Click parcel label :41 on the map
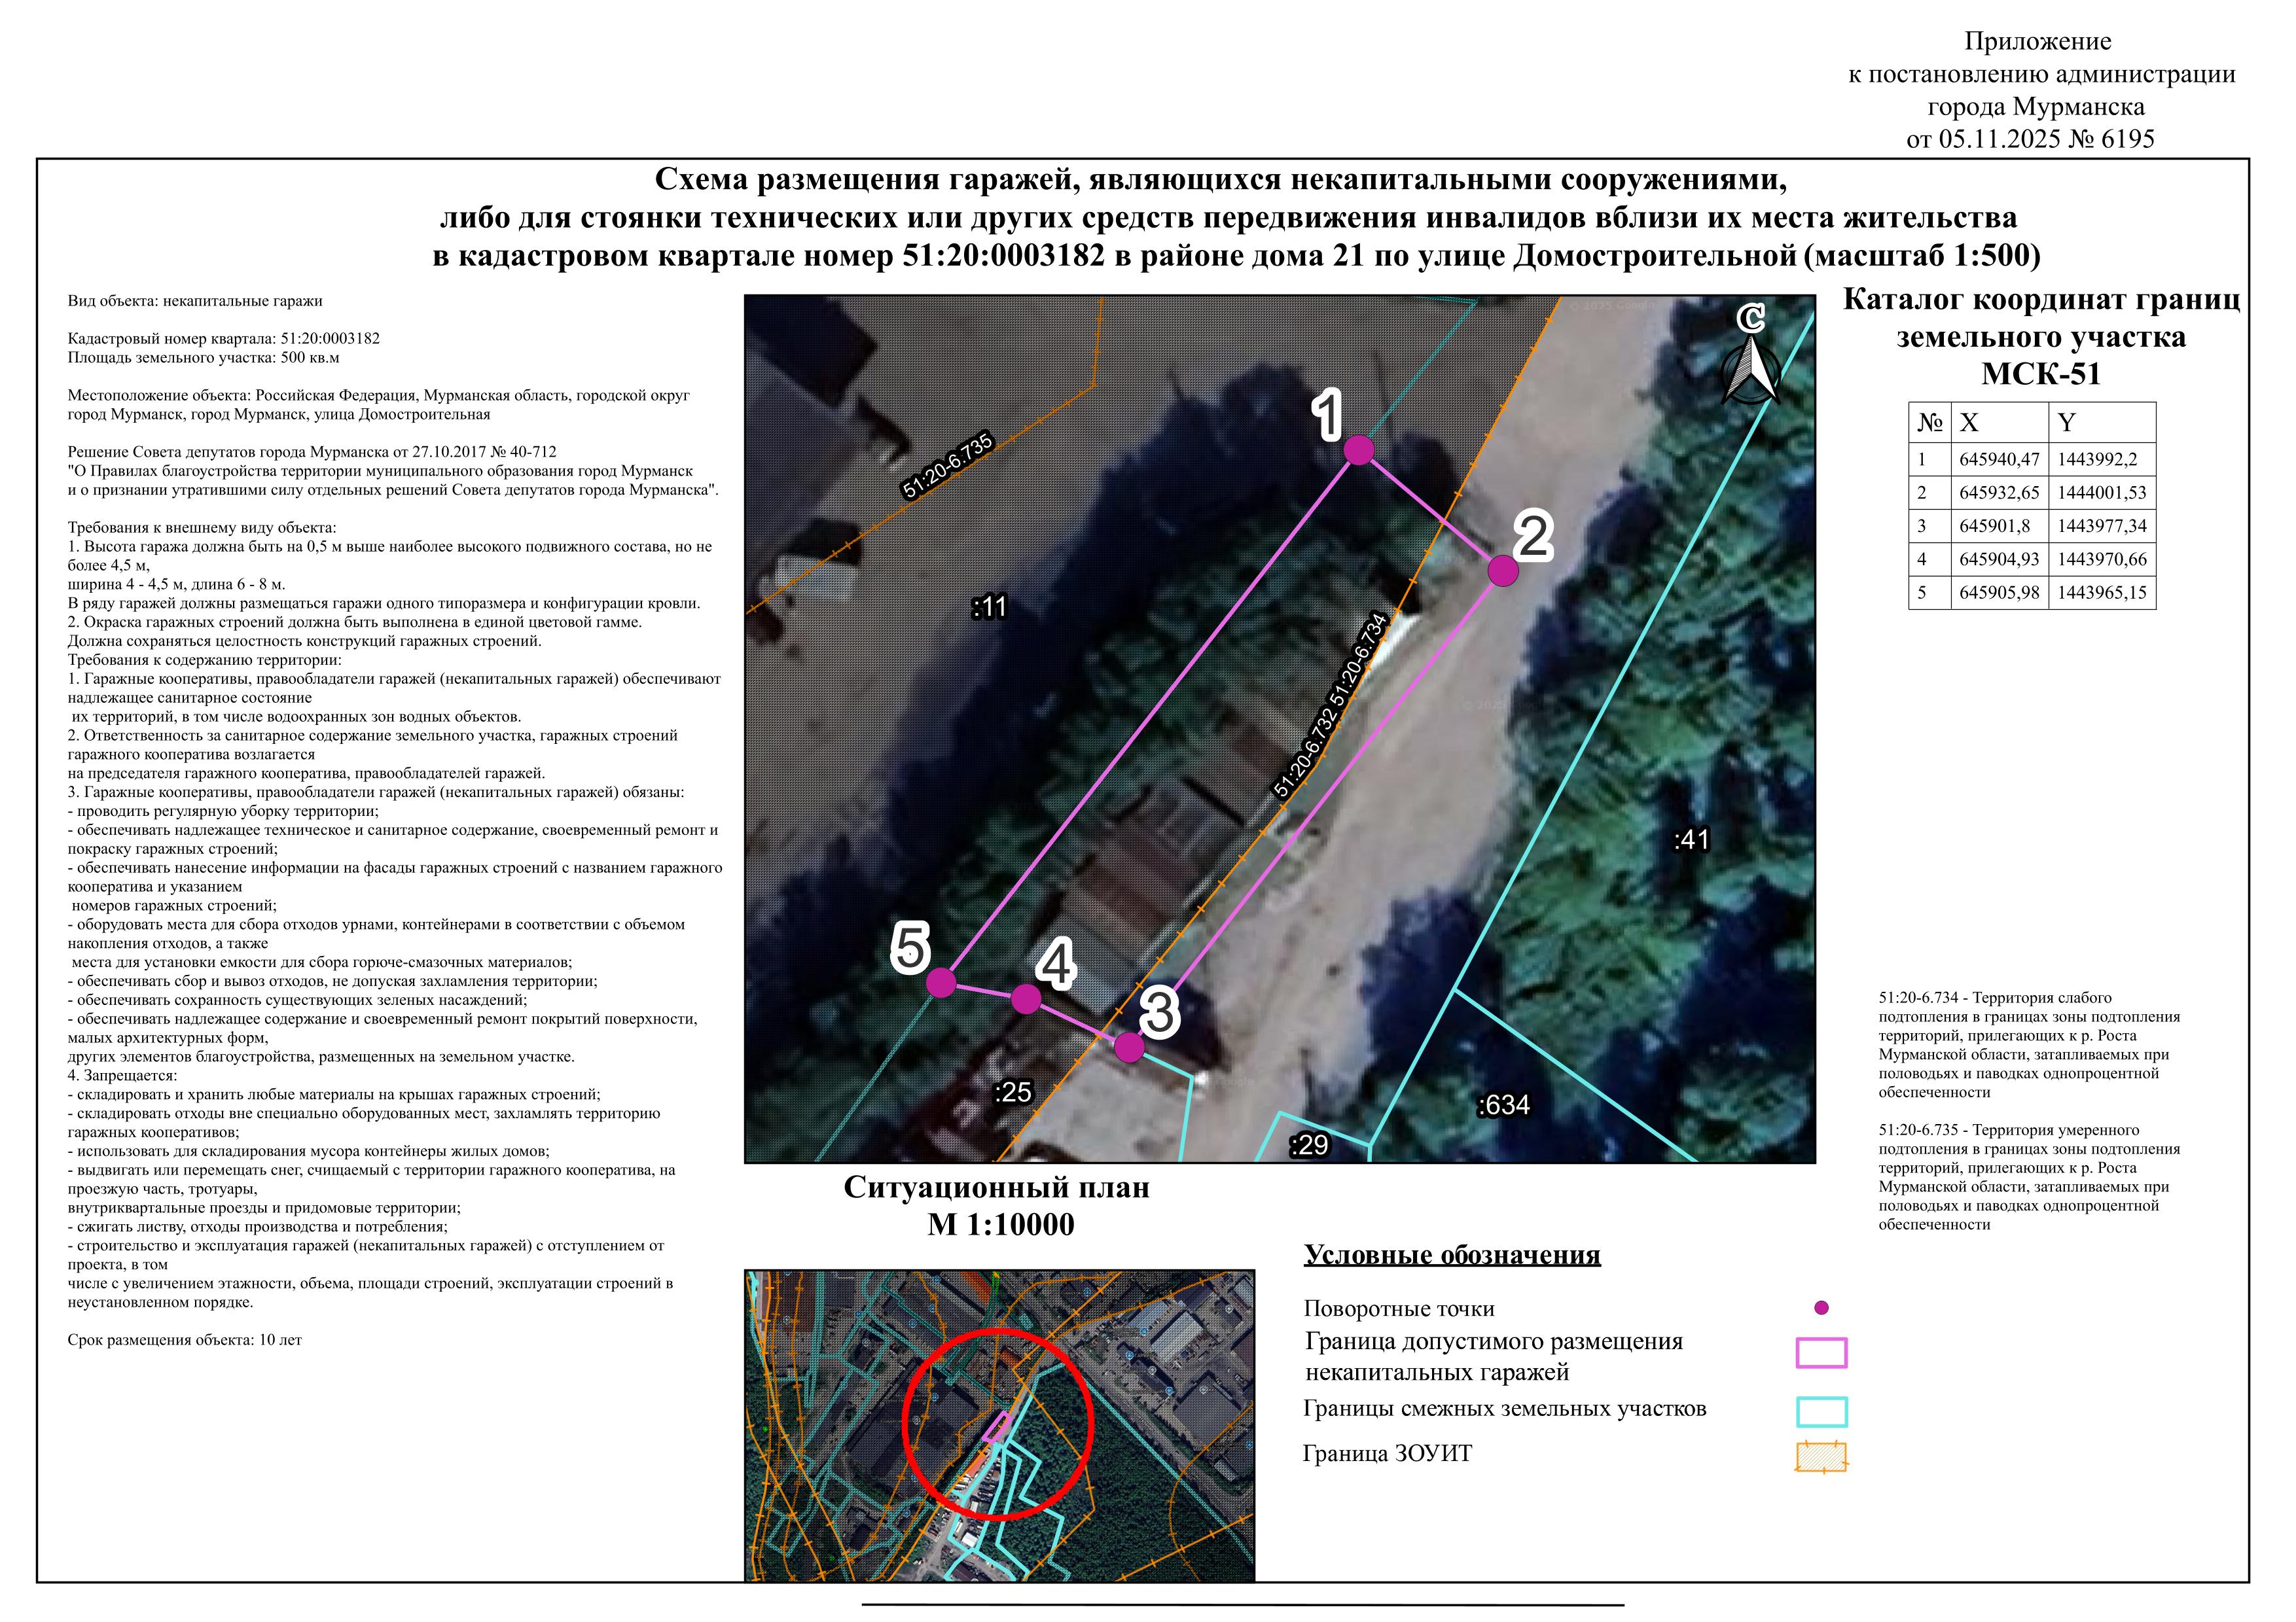 click(x=1691, y=839)
